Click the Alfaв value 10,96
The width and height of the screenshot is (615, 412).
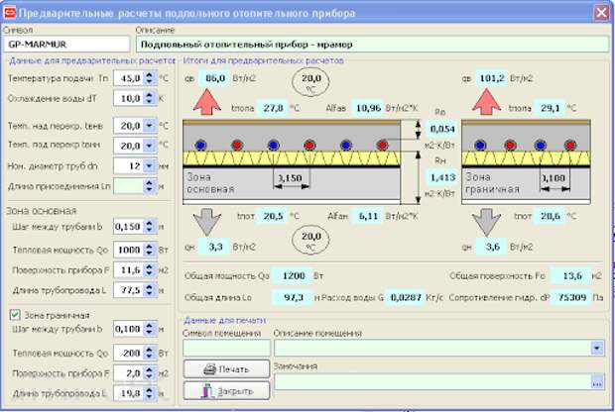368,108
